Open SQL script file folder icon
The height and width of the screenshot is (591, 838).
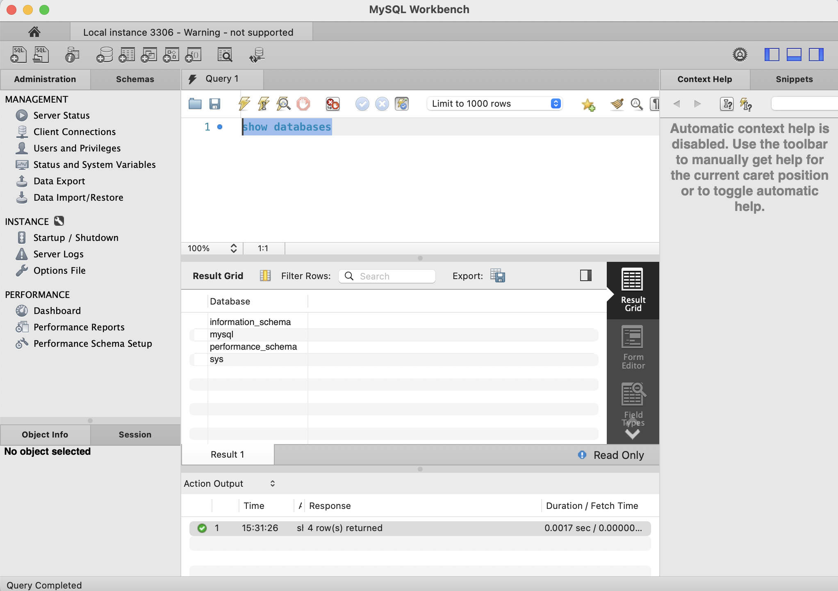pyautogui.click(x=195, y=104)
